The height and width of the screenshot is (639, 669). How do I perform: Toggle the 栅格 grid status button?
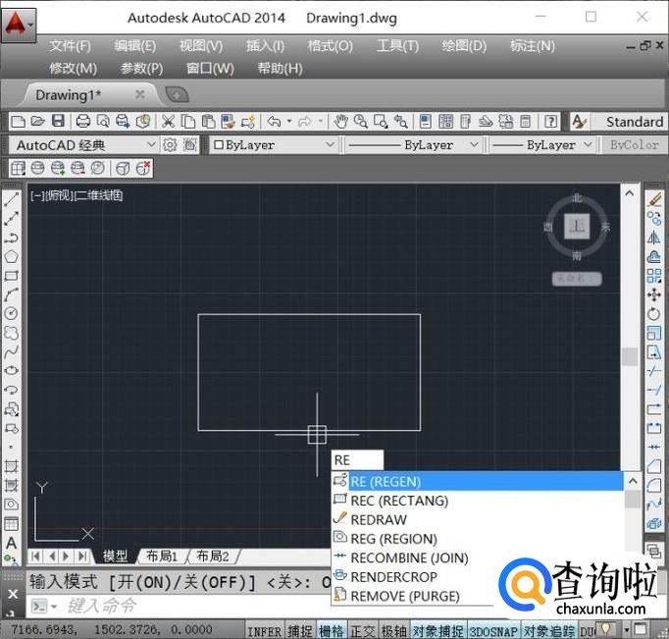332,631
